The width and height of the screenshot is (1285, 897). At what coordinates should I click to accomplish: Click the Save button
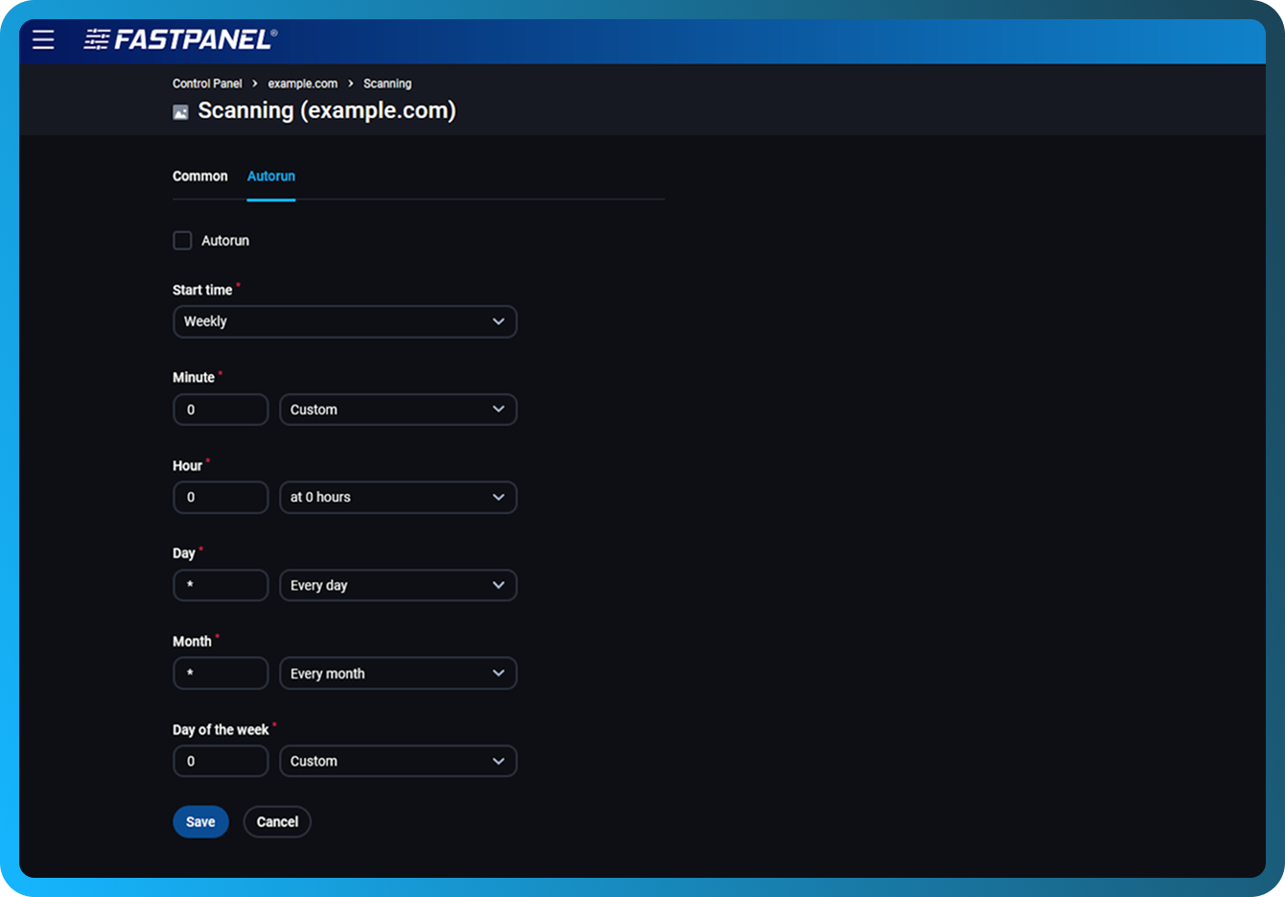pos(200,821)
